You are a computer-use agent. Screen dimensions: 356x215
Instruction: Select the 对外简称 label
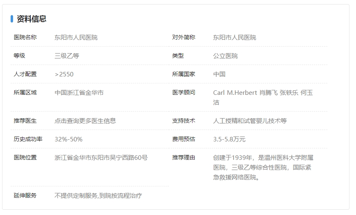184,37
